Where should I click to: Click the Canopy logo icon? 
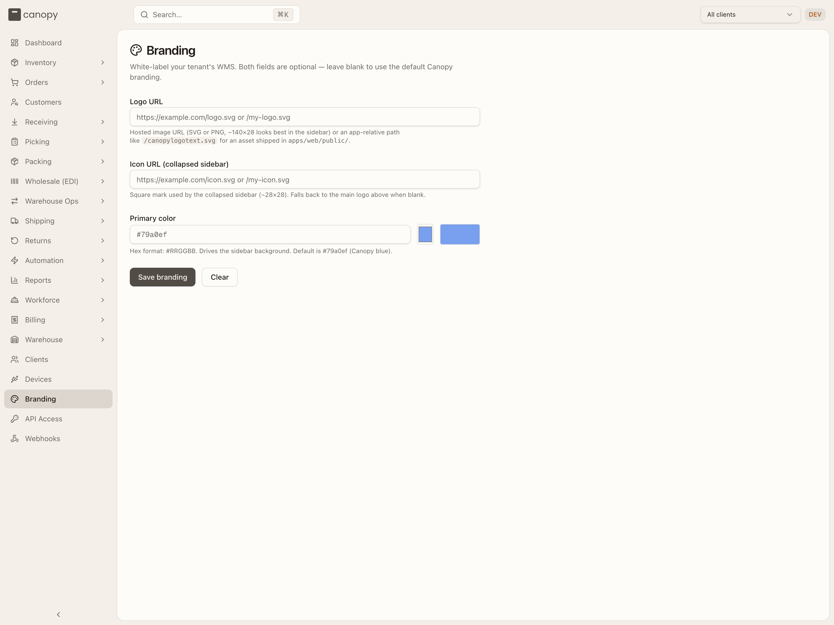point(14,15)
